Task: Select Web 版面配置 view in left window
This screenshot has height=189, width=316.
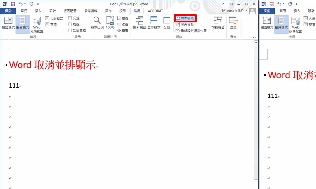Action: pyautogui.click(x=37, y=25)
